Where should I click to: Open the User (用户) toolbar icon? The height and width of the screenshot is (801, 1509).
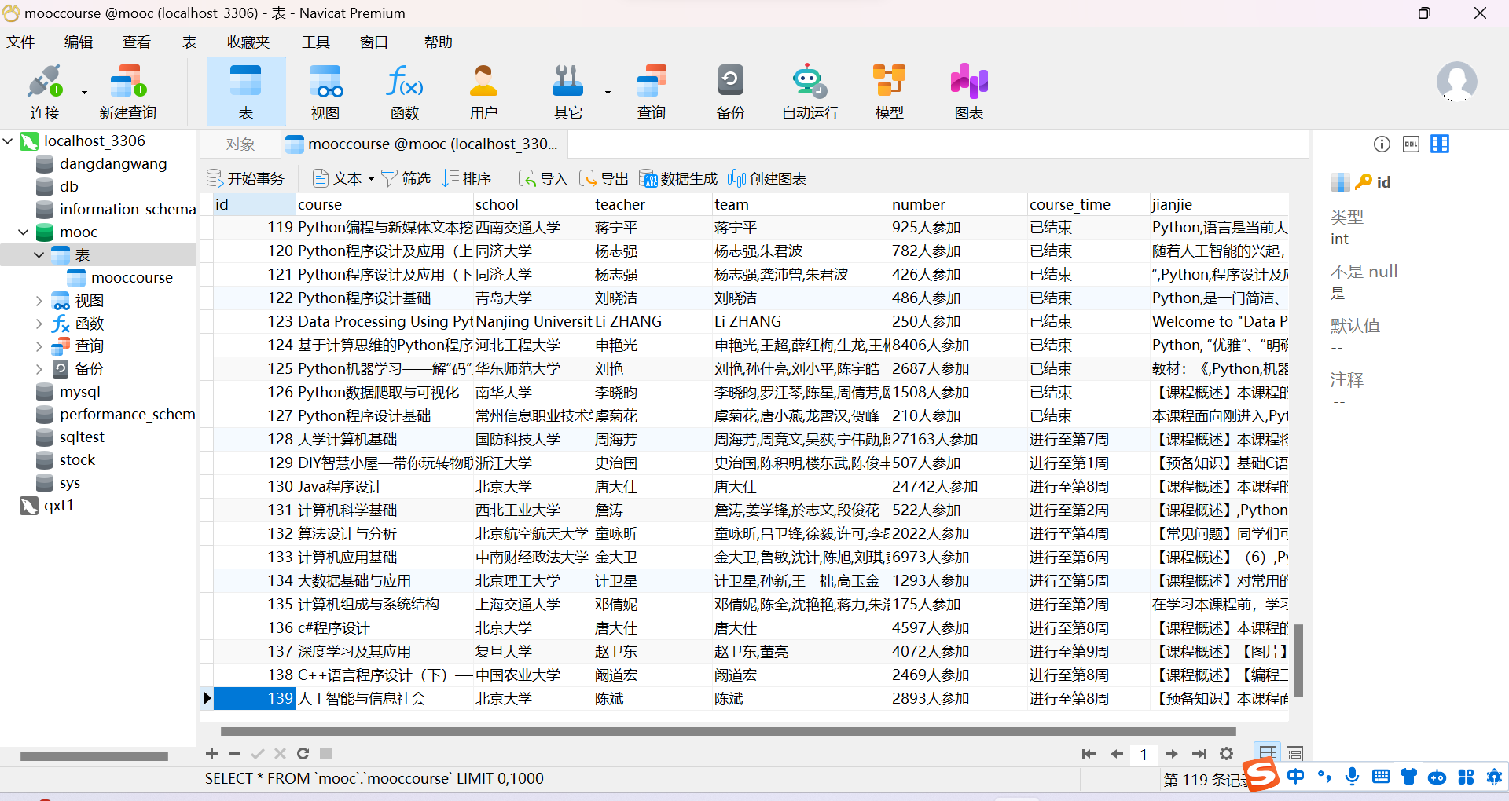(484, 92)
